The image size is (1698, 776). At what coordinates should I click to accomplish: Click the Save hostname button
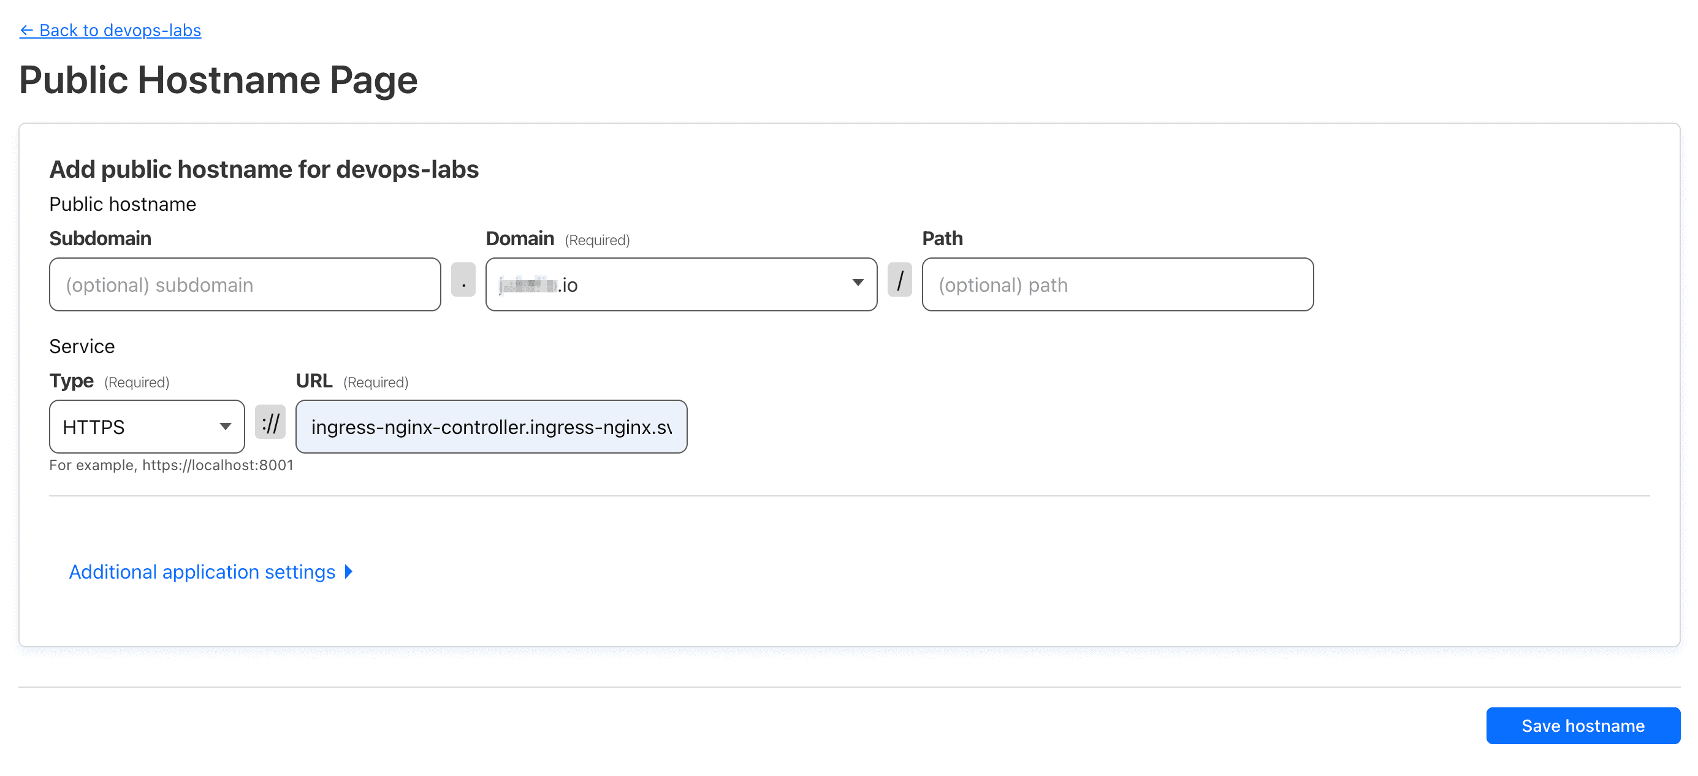(x=1583, y=726)
